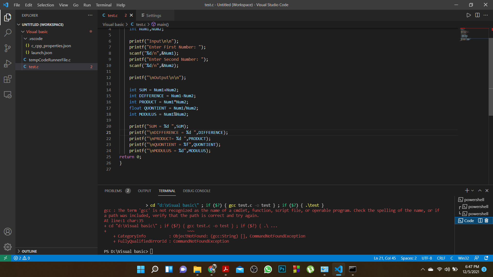Collapse the UNTITLED (WORKSPACE) section
Image resolution: width=493 pixels, height=277 pixels.
pyautogui.click(x=56, y=24)
